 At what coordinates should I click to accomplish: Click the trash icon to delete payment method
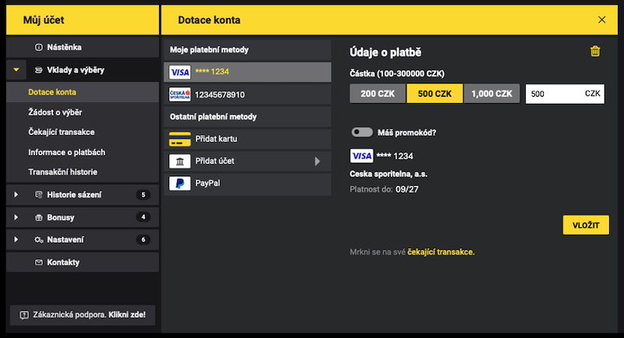(x=595, y=52)
